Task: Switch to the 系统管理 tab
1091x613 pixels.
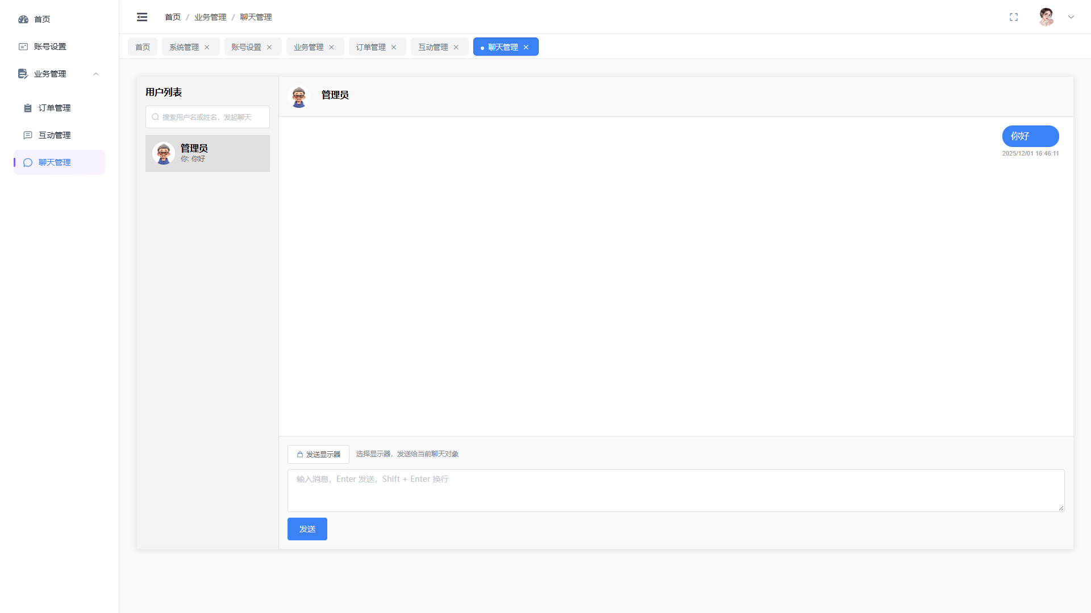Action: 184,47
